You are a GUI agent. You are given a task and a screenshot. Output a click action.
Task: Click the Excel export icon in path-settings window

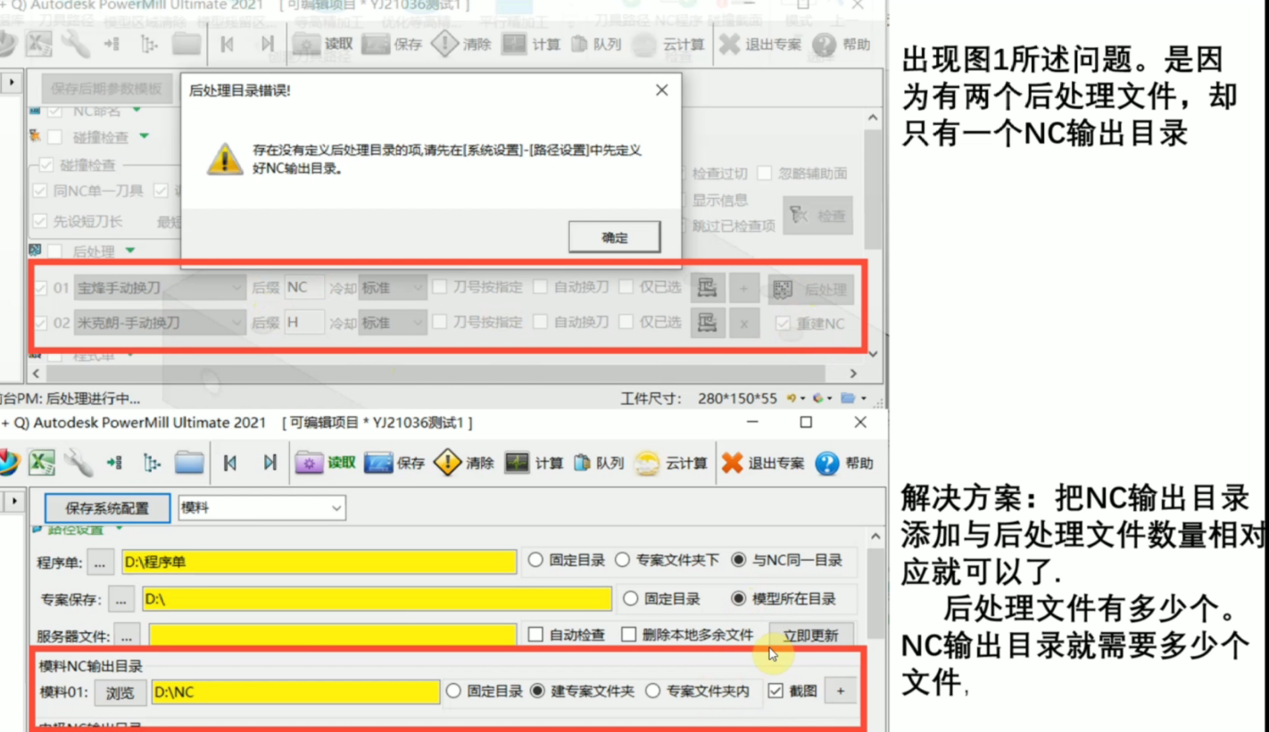42,463
